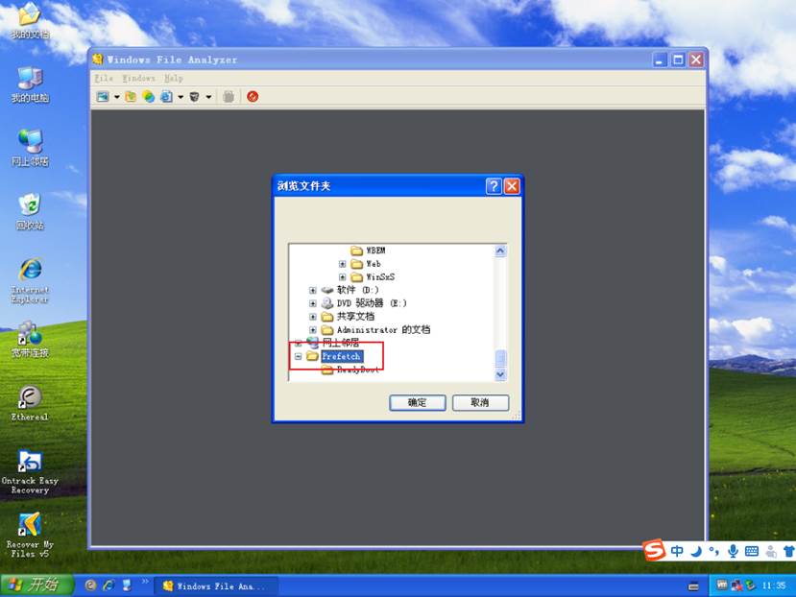Click the ? help button in 浏览文件夹 dialog
The width and height of the screenshot is (796, 597).
coord(494,186)
